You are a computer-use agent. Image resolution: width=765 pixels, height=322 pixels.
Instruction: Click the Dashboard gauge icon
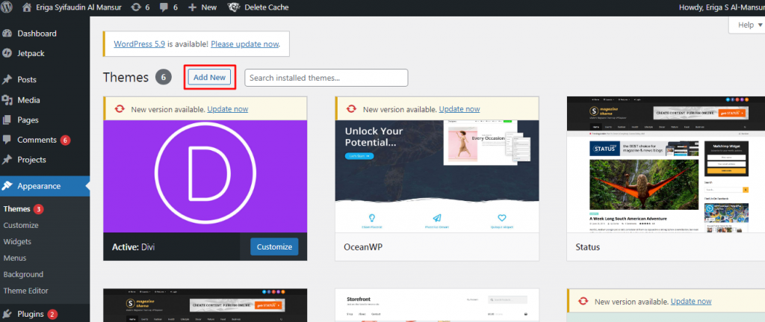pos(7,34)
